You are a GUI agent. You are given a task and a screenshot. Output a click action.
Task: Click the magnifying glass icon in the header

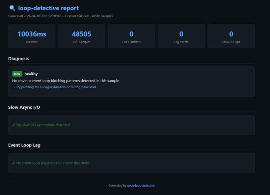tap(12, 8)
